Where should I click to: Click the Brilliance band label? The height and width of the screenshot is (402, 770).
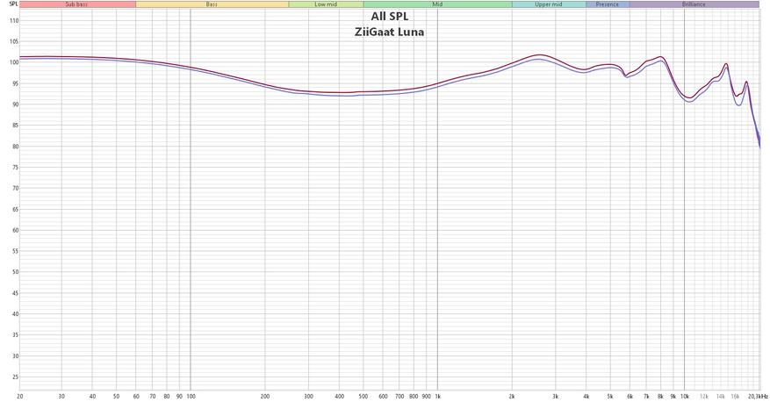[x=694, y=4]
